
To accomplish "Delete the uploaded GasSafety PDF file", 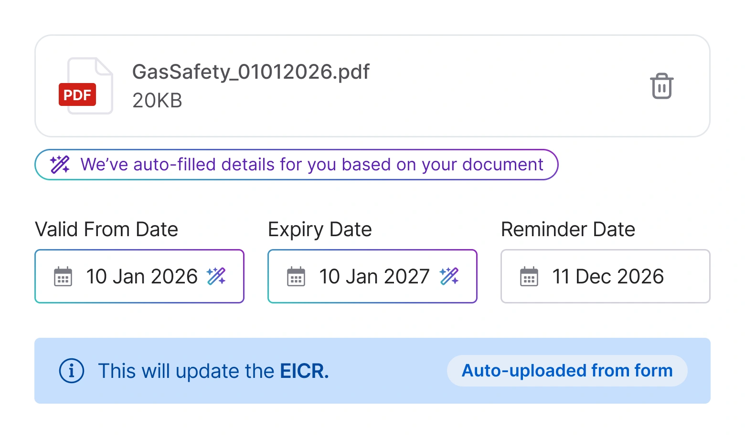I will (x=661, y=86).
